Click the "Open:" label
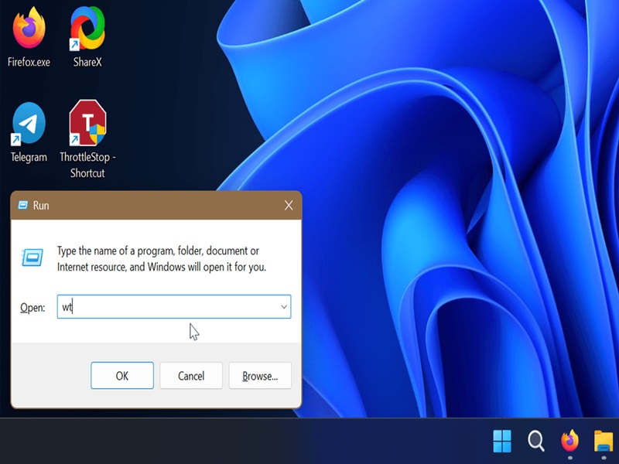Image resolution: width=619 pixels, height=464 pixels. [x=32, y=307]
